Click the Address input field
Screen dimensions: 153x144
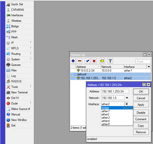tap(115, 91)
